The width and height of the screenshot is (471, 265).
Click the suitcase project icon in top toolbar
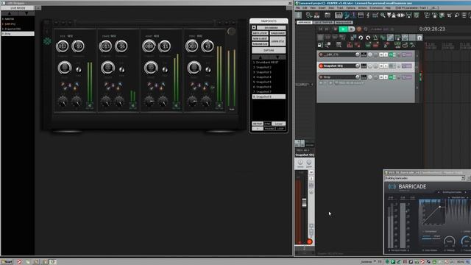[327, 15]
